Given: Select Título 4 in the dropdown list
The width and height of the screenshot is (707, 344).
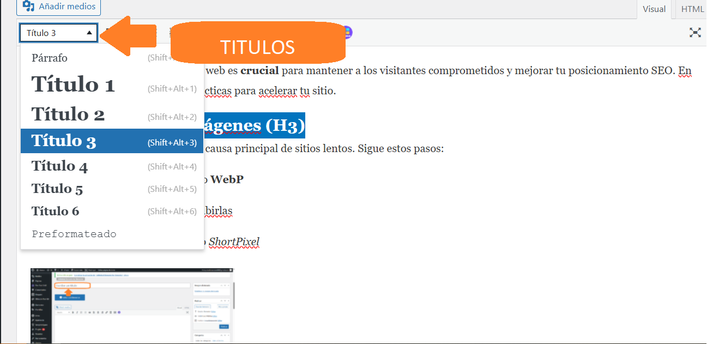Looking at the screenshot, I should coord(59,166).
